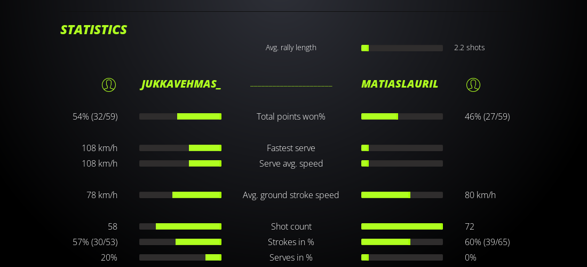Image resolution: width=587 pixels, height=267 pixels.
Task: Click the Avg. rally length bar
Action: pyautogui.click(x=402, y=48)
